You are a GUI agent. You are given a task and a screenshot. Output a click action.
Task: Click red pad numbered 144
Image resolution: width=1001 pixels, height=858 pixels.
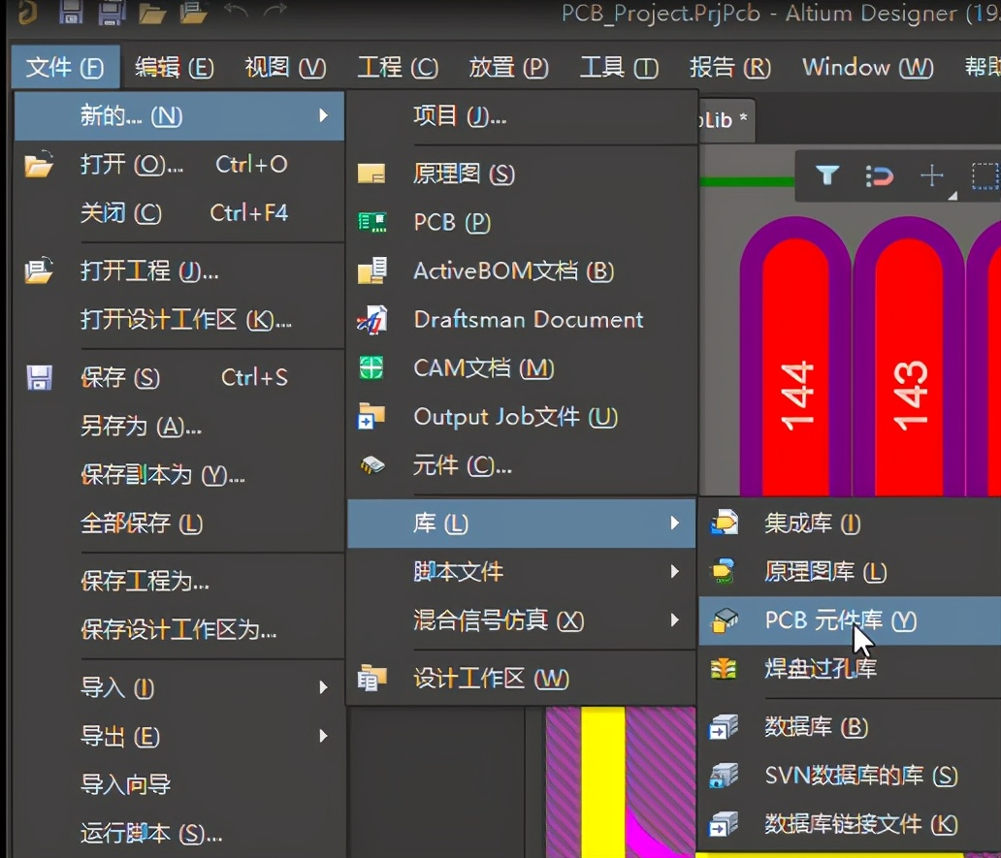click(x=796, y=367)
